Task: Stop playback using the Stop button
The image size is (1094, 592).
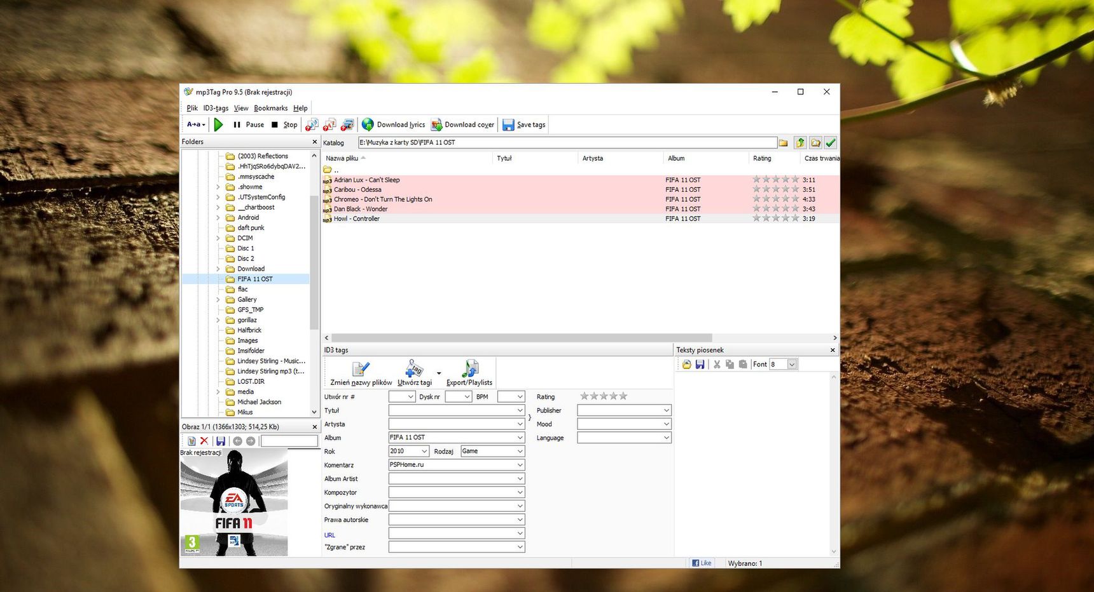Action: pos(284,124)
